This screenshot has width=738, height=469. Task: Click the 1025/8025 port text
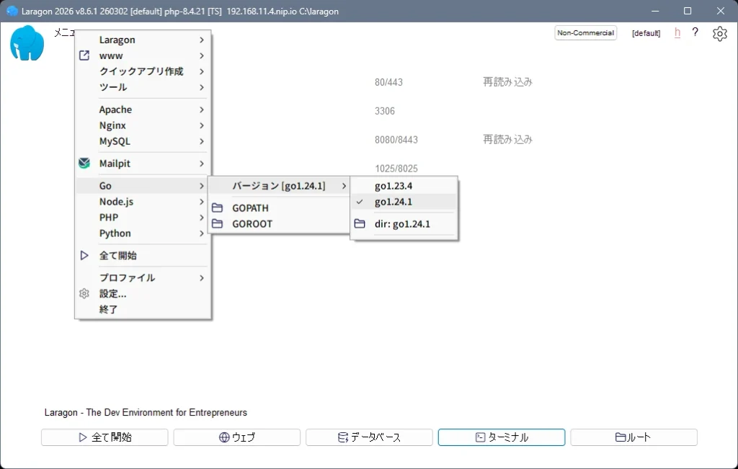pos(396,169)
